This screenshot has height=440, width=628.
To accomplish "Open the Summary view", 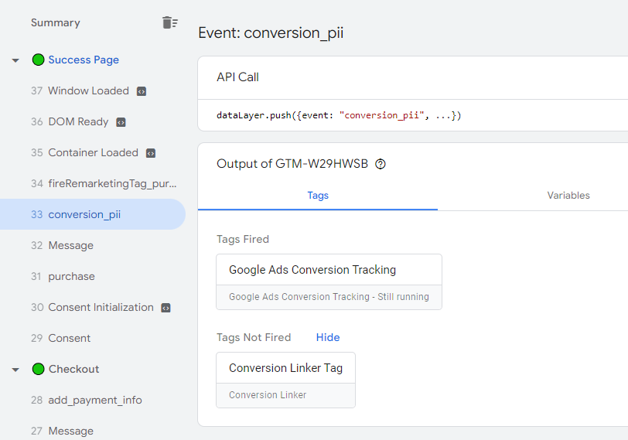I will [55, 22].
